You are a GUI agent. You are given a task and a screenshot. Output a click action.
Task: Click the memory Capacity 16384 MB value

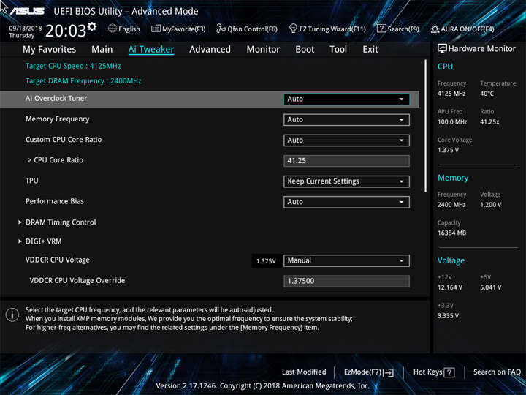[452, 233]
